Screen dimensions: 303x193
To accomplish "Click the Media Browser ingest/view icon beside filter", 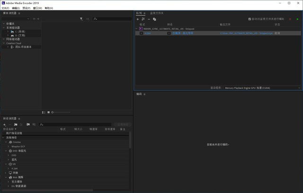I will click(88, 19).
